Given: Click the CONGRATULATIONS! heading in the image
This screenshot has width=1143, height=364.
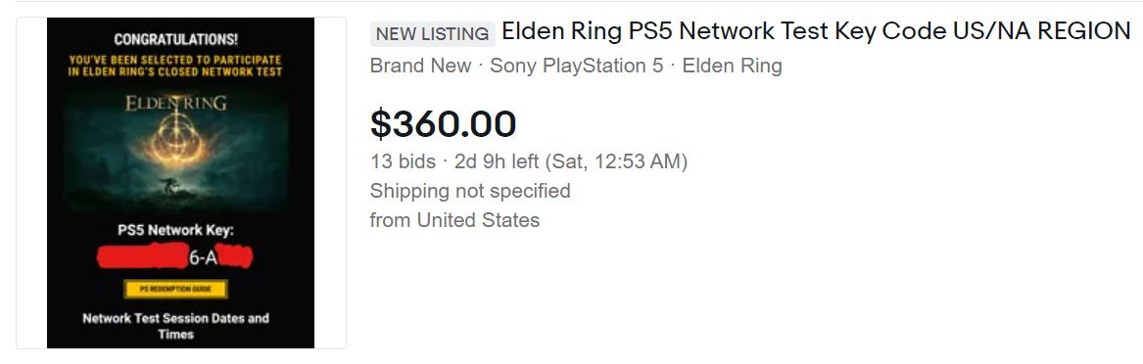Looking at the screenshot, I should coord(175,39).
